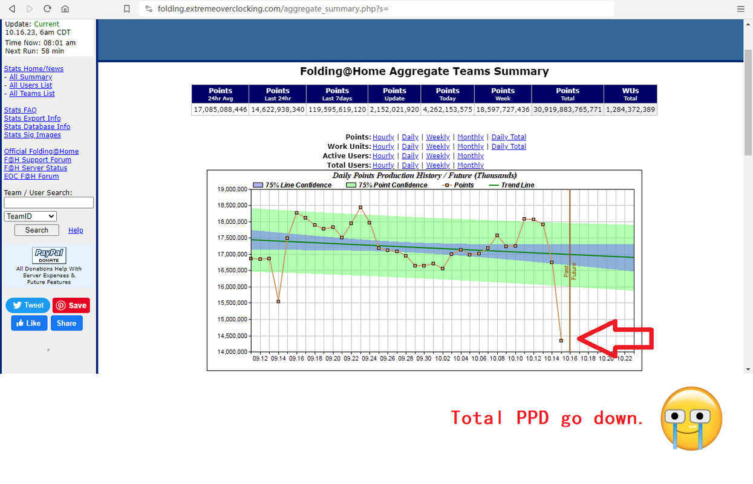The height and width of the screenshot is (484, 753).
Task: Select the 14,622,938,340 Last 24hr cell
Action: (x=278, y=110)
